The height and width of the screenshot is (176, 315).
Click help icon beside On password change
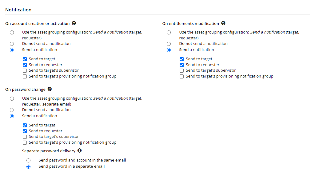click(50, 89)
